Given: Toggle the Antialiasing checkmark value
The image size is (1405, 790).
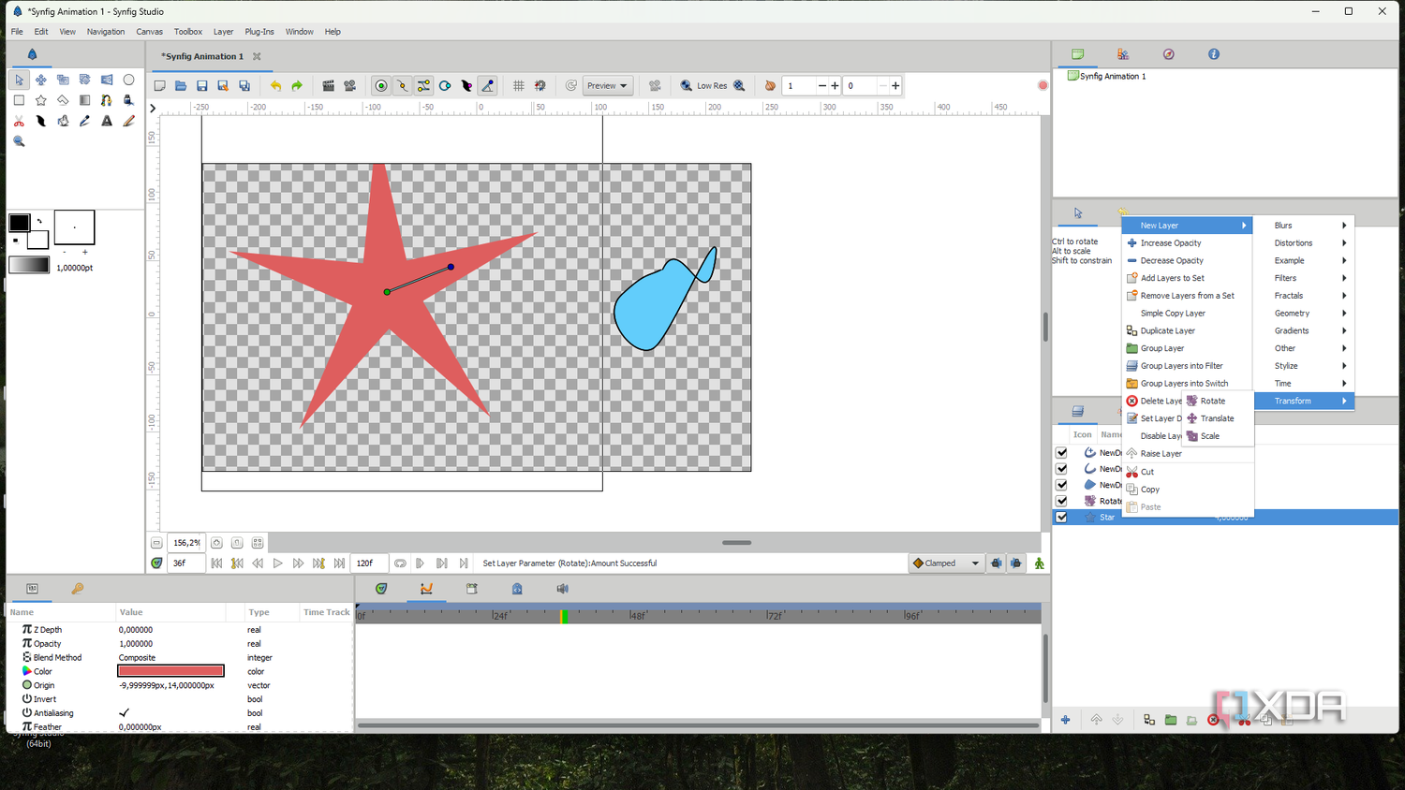Looking at the screenshot, I should point(124,713).
